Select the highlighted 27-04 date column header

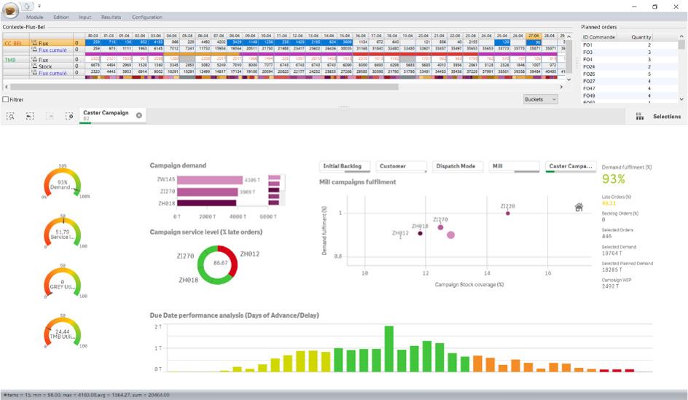[533, 36]
